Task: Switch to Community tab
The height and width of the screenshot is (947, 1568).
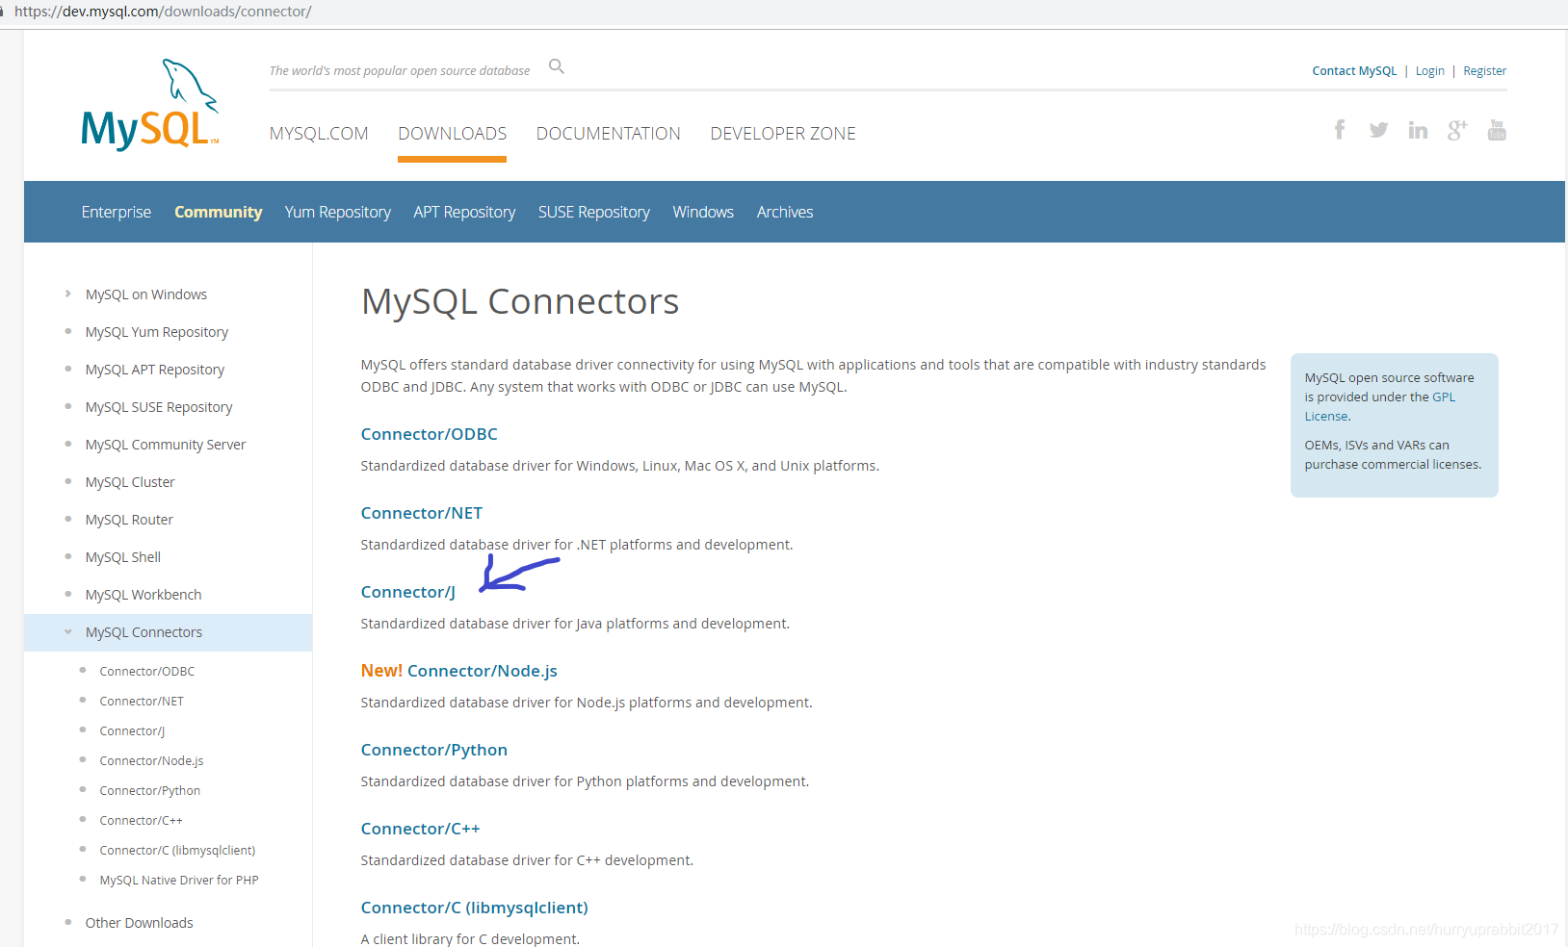Action: [x=218, y=212]
